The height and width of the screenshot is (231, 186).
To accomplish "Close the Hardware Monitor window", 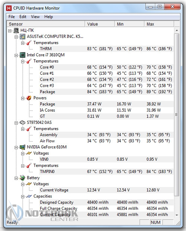I will pos(172,7).
